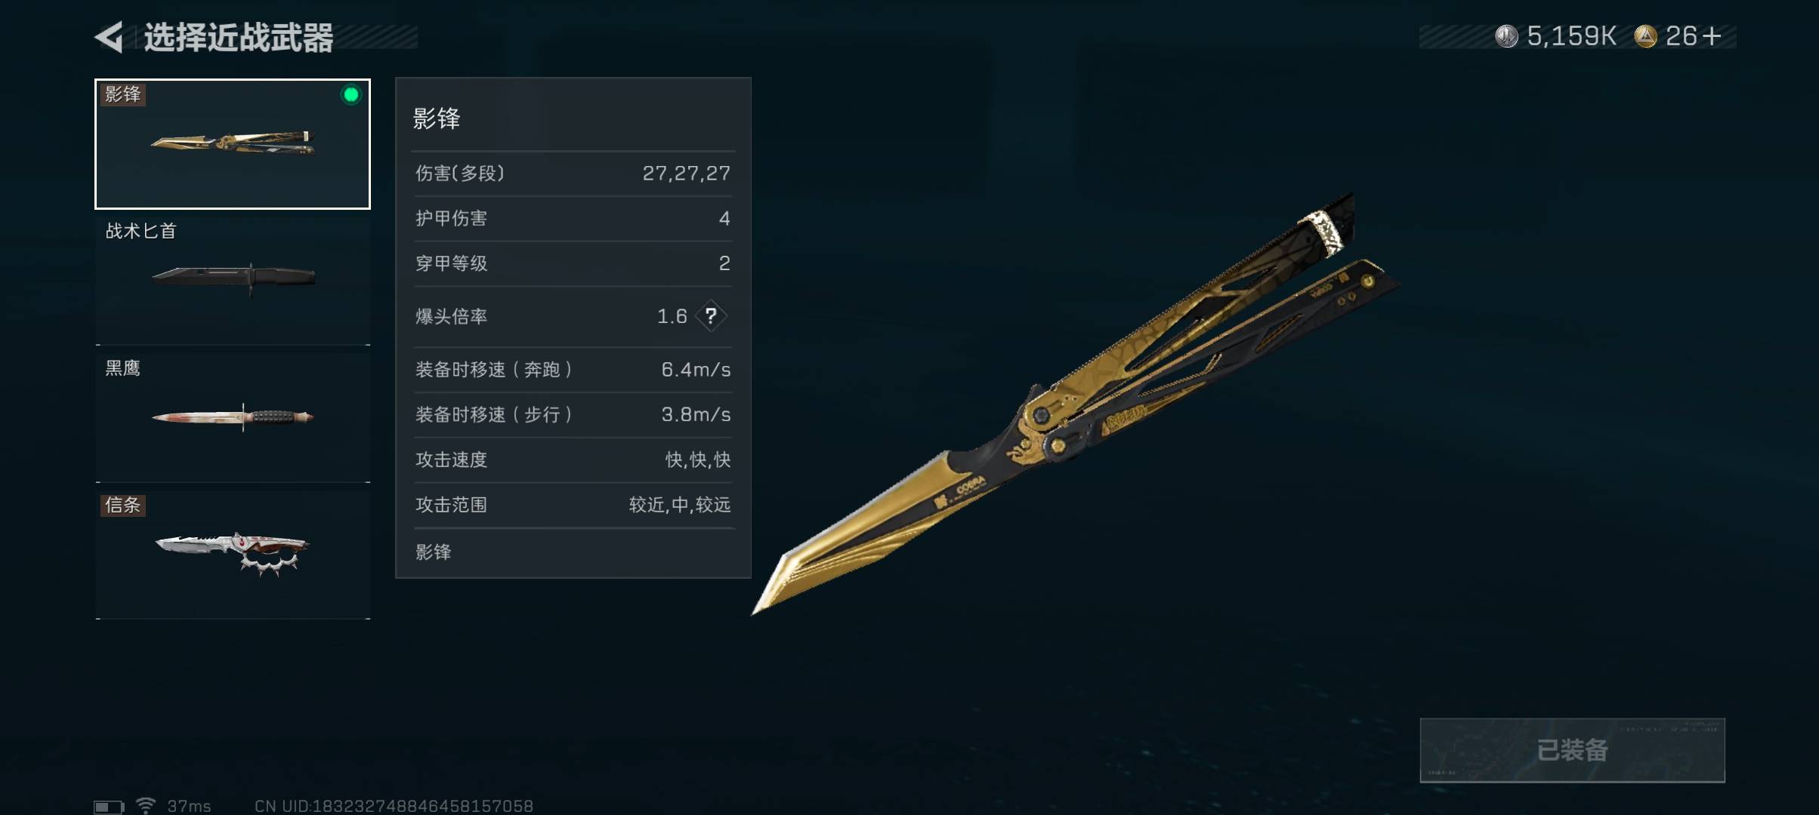Click the 已装备 equipped button
The image size is (1819, 815).
coord(1572,750)
